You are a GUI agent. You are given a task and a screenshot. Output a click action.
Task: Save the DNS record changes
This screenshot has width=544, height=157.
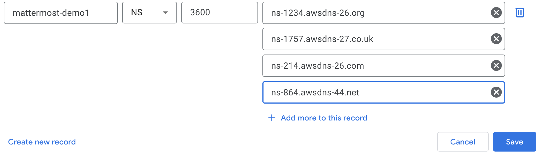pos(515,142)
